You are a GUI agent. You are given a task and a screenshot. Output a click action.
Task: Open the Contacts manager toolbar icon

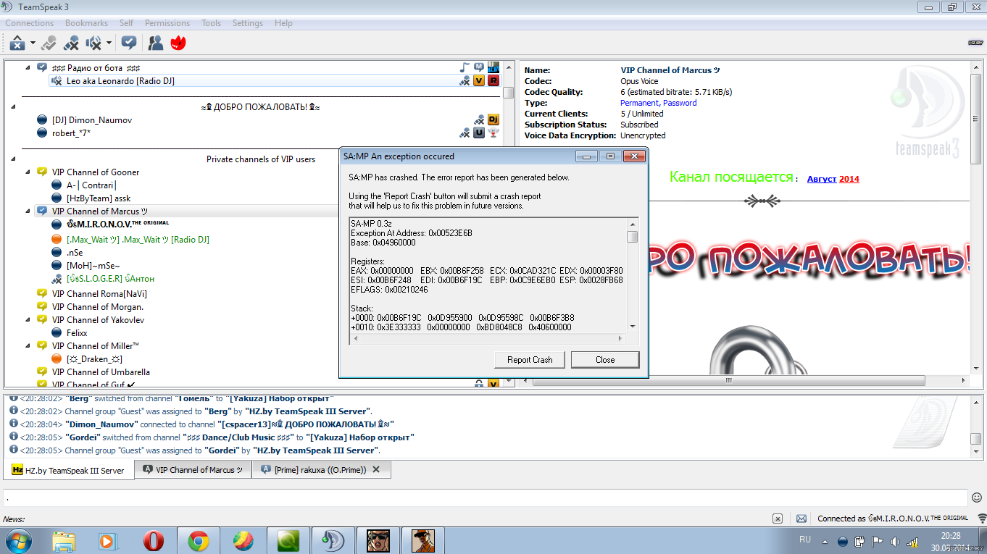[155, 43]
